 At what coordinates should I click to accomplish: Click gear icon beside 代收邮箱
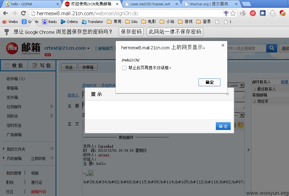click(x=51, y=158)
